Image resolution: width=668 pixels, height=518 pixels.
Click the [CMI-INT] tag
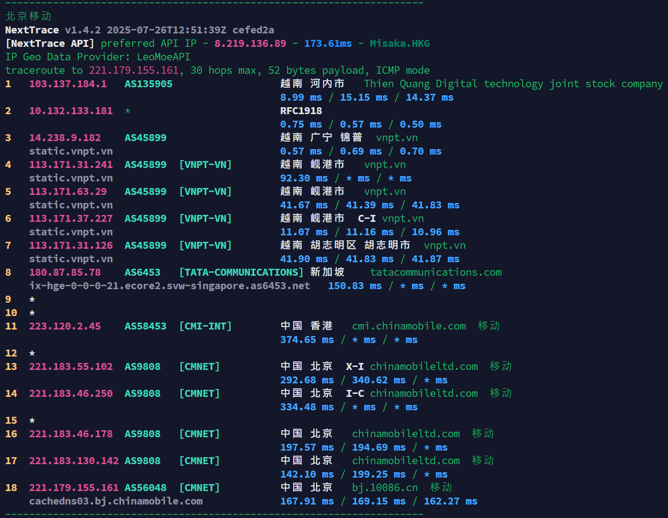coord(205,326)
